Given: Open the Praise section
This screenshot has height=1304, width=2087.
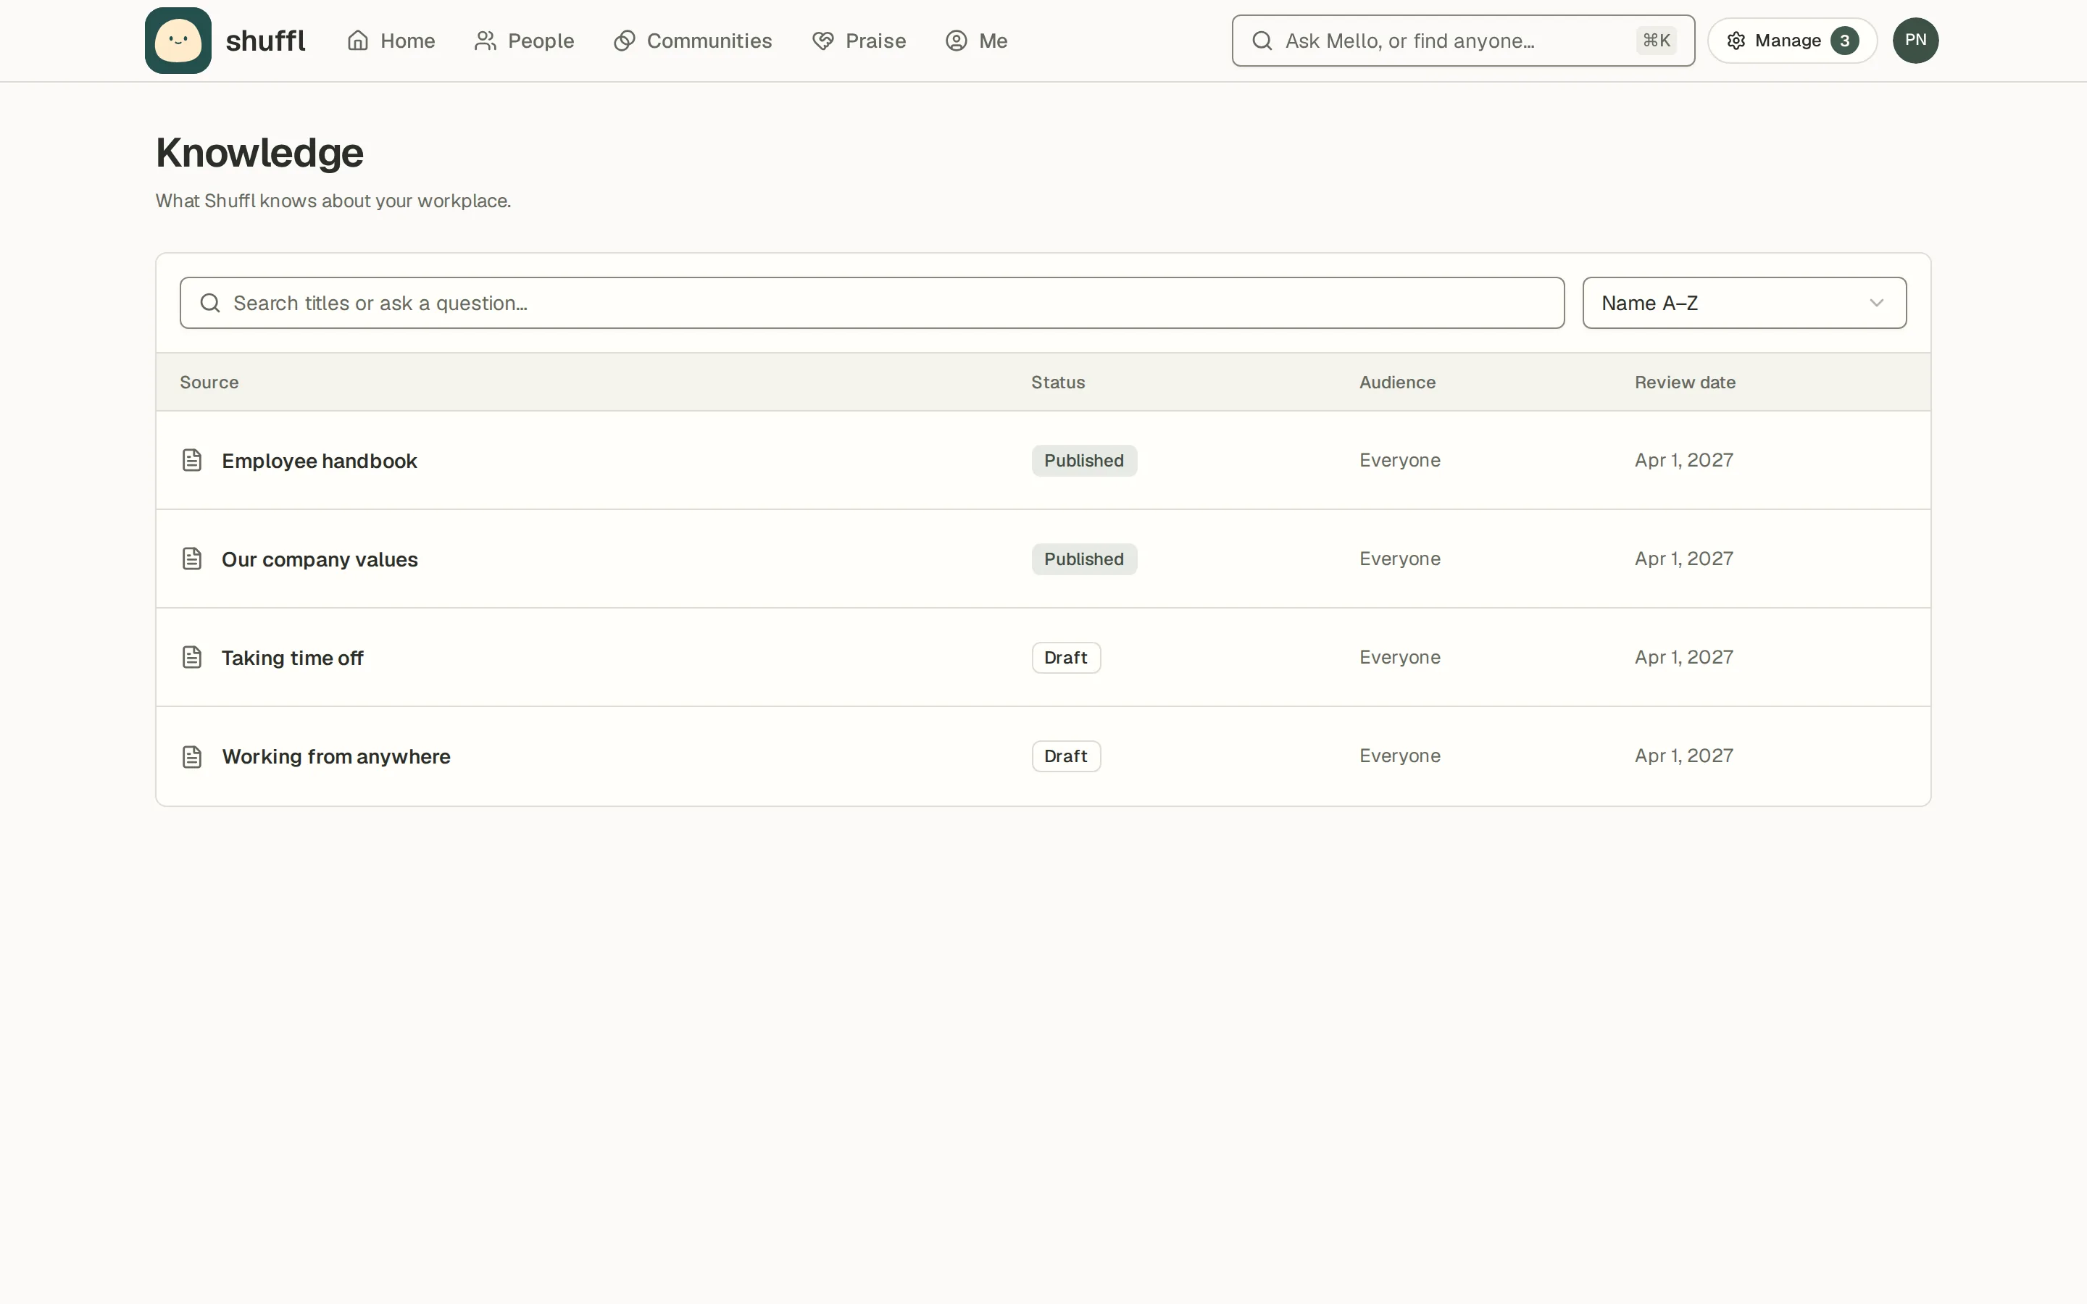Looking at the screenshot, I should click(x=859, y=41).
